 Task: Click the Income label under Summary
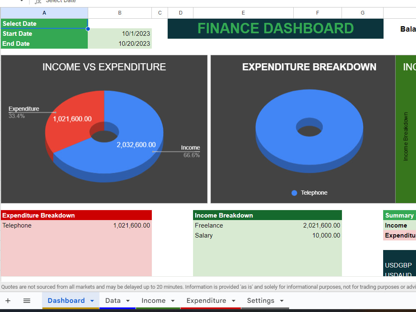[x=399, y=225]
